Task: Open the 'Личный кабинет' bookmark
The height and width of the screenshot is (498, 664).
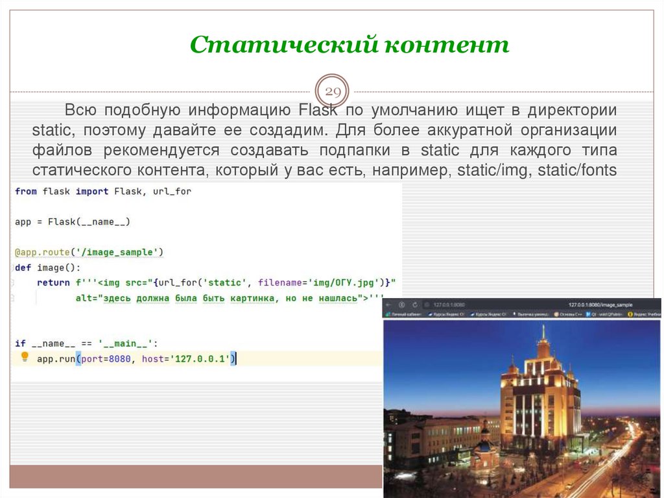Action: (403, 314)
